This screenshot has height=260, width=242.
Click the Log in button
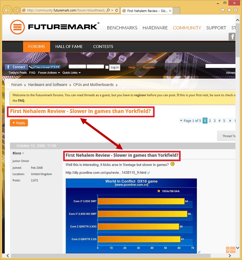(115, 67)
